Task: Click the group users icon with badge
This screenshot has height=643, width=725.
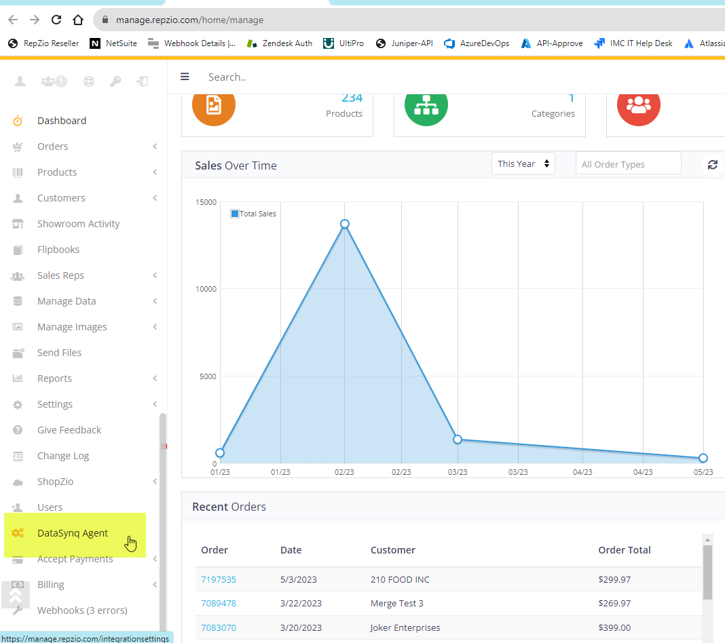Action: point(54,81)
